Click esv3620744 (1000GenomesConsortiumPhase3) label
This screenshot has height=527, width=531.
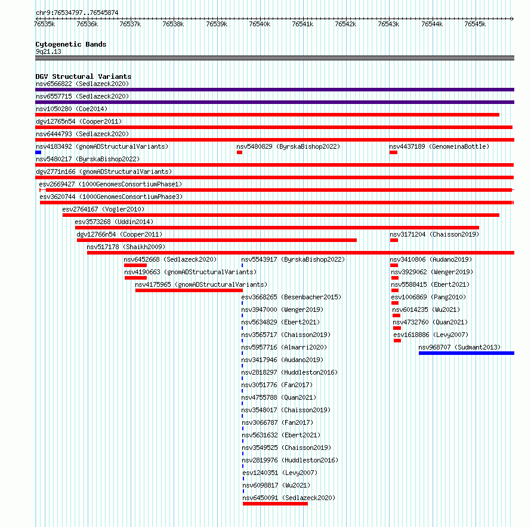[111, 197]
